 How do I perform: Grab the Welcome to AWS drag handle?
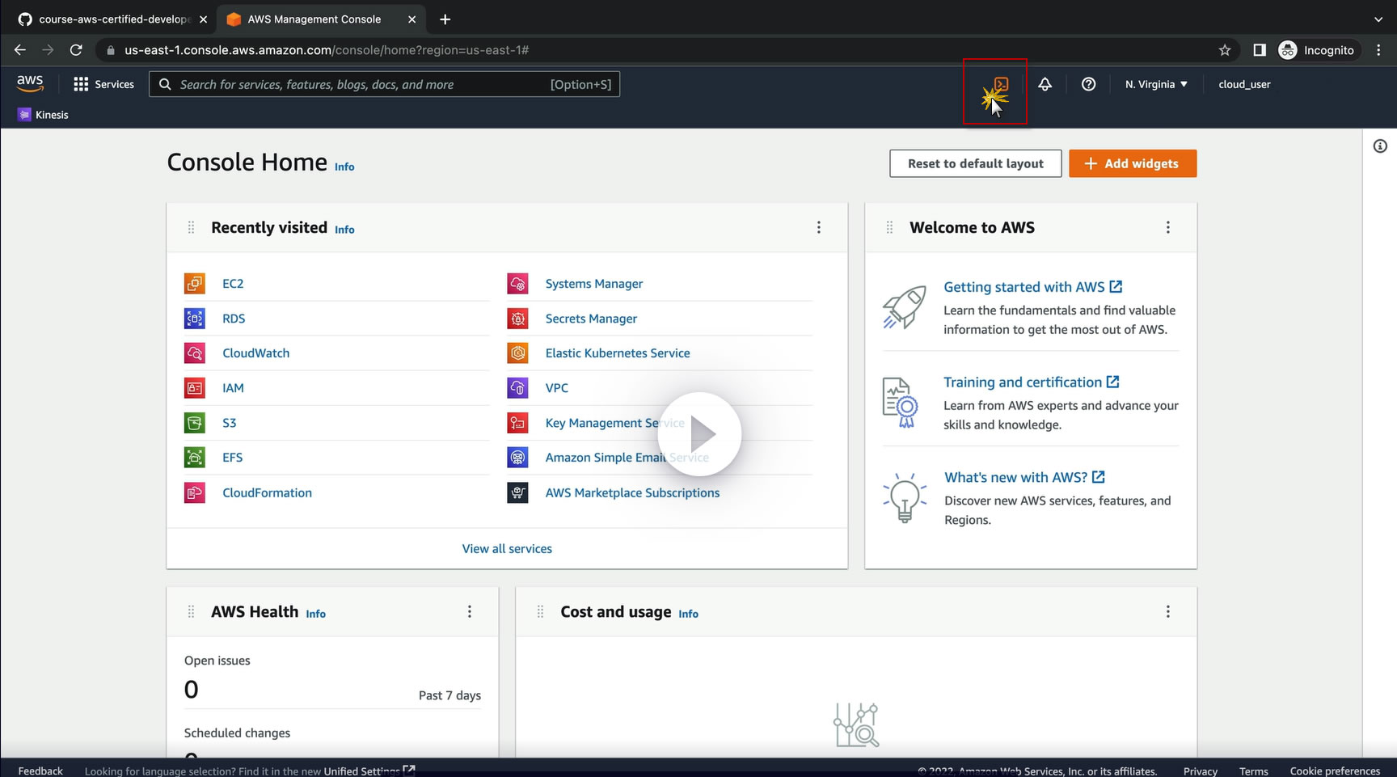890,227
